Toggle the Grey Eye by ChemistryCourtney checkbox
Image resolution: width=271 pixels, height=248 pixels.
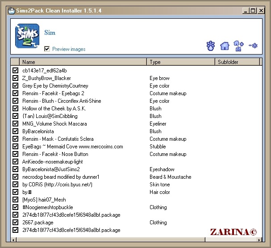[x=15, y=86]
